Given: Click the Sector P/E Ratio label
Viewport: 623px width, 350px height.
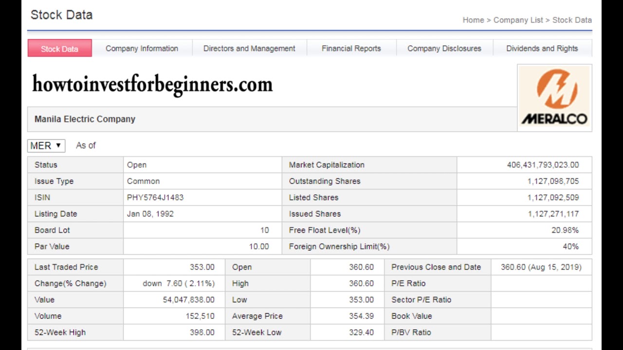Looking at the screenshot, I should (421, 300).
